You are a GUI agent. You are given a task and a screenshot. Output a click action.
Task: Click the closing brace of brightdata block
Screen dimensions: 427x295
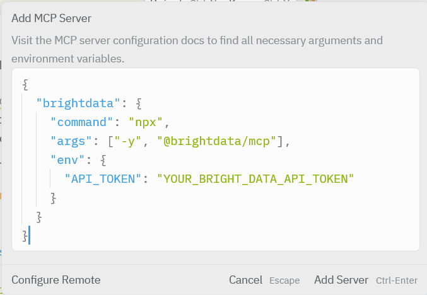tap(39, 217)
